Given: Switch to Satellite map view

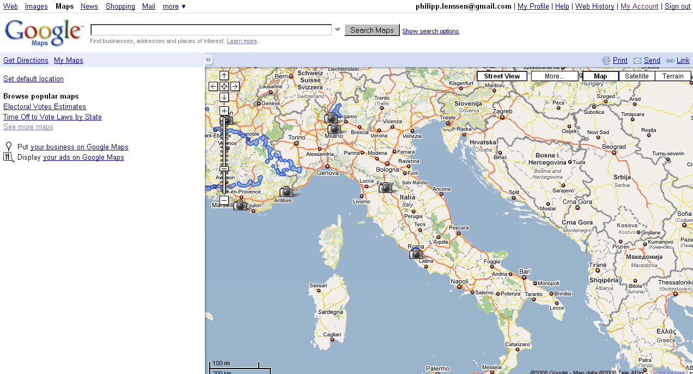Looking at the screenshot, I should pyautogui.click(x=636, y=76).
